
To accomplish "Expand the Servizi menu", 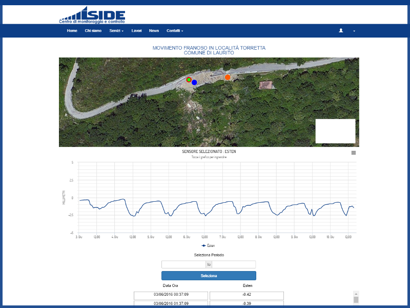I will coord(116,31).
